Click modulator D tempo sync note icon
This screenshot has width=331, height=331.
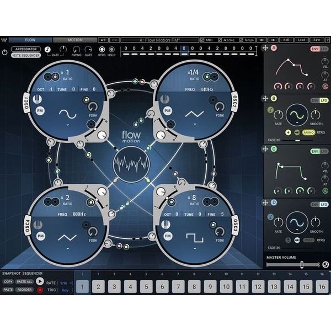coord(270,217)
